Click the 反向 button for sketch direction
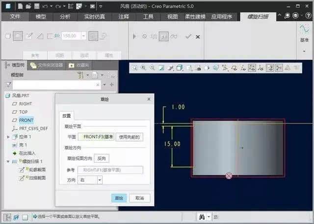Screen dimensions: 314x224 point(102,158)
